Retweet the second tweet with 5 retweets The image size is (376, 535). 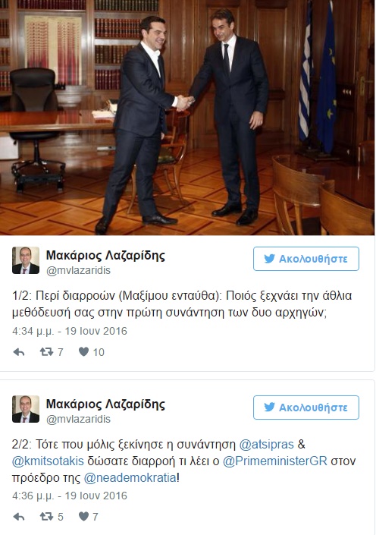pos(47,517)
